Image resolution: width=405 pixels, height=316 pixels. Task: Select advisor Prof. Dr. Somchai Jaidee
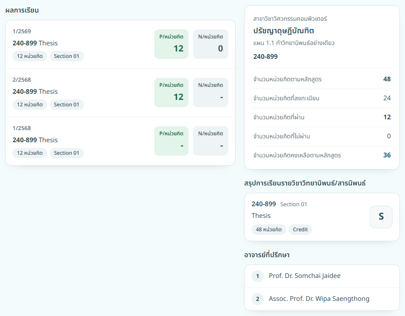click(x=322, y=276)
